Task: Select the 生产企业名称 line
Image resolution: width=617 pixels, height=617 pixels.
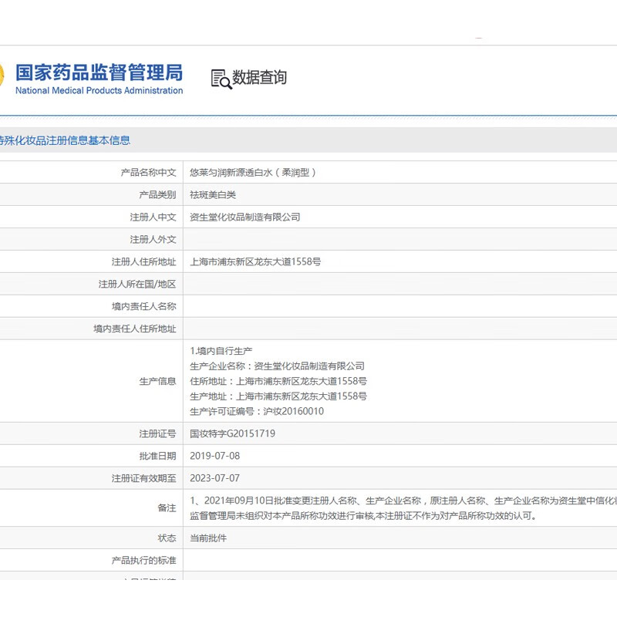Action: tap(277, 366)
